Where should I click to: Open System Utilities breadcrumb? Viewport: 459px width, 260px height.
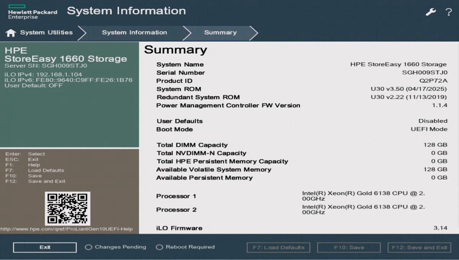pyautogui.click(x=46, y=33)
